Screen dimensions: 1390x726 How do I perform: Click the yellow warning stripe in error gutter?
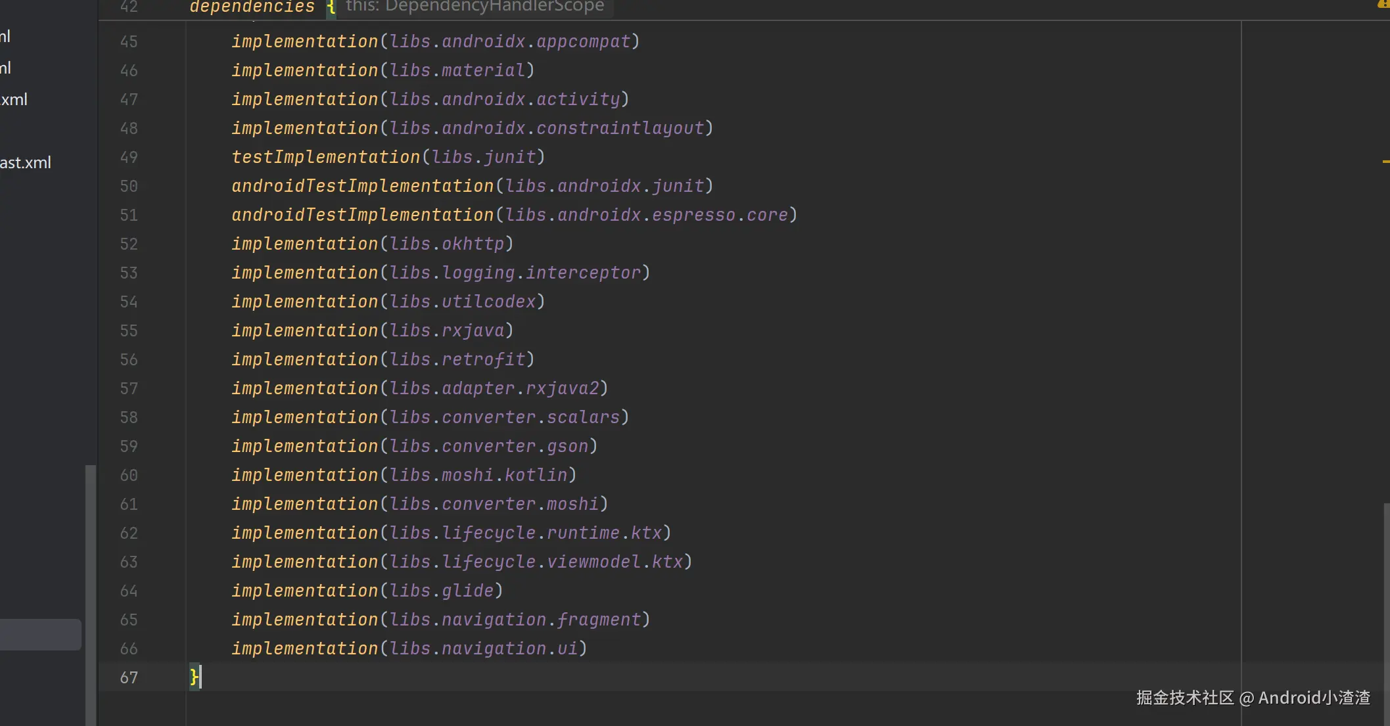pyautogui.click(x=1385, y=161)
